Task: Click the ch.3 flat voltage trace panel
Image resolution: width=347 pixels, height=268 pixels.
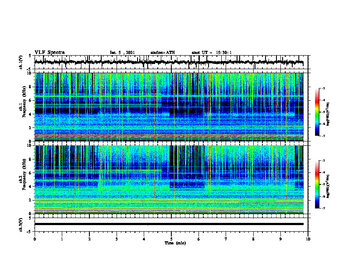Action: [x=171, y=225]
